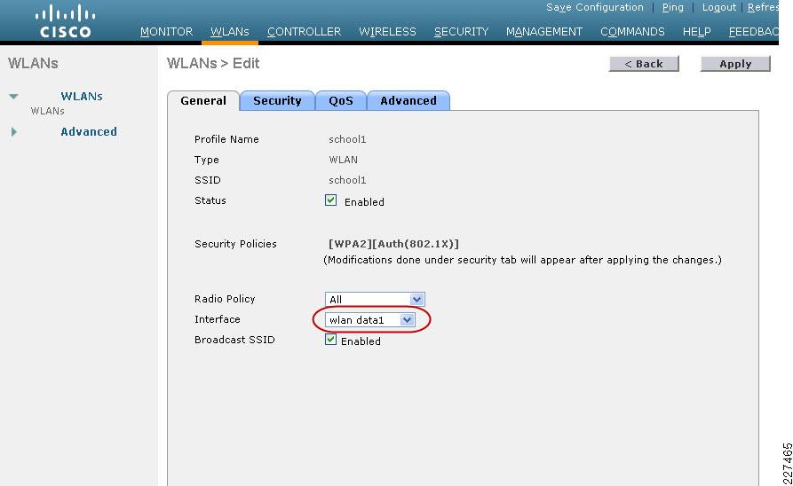This screenshot has width=793, height=486.
Task: Collapse the WLANs sidebar section arrow
Action: 13,96
